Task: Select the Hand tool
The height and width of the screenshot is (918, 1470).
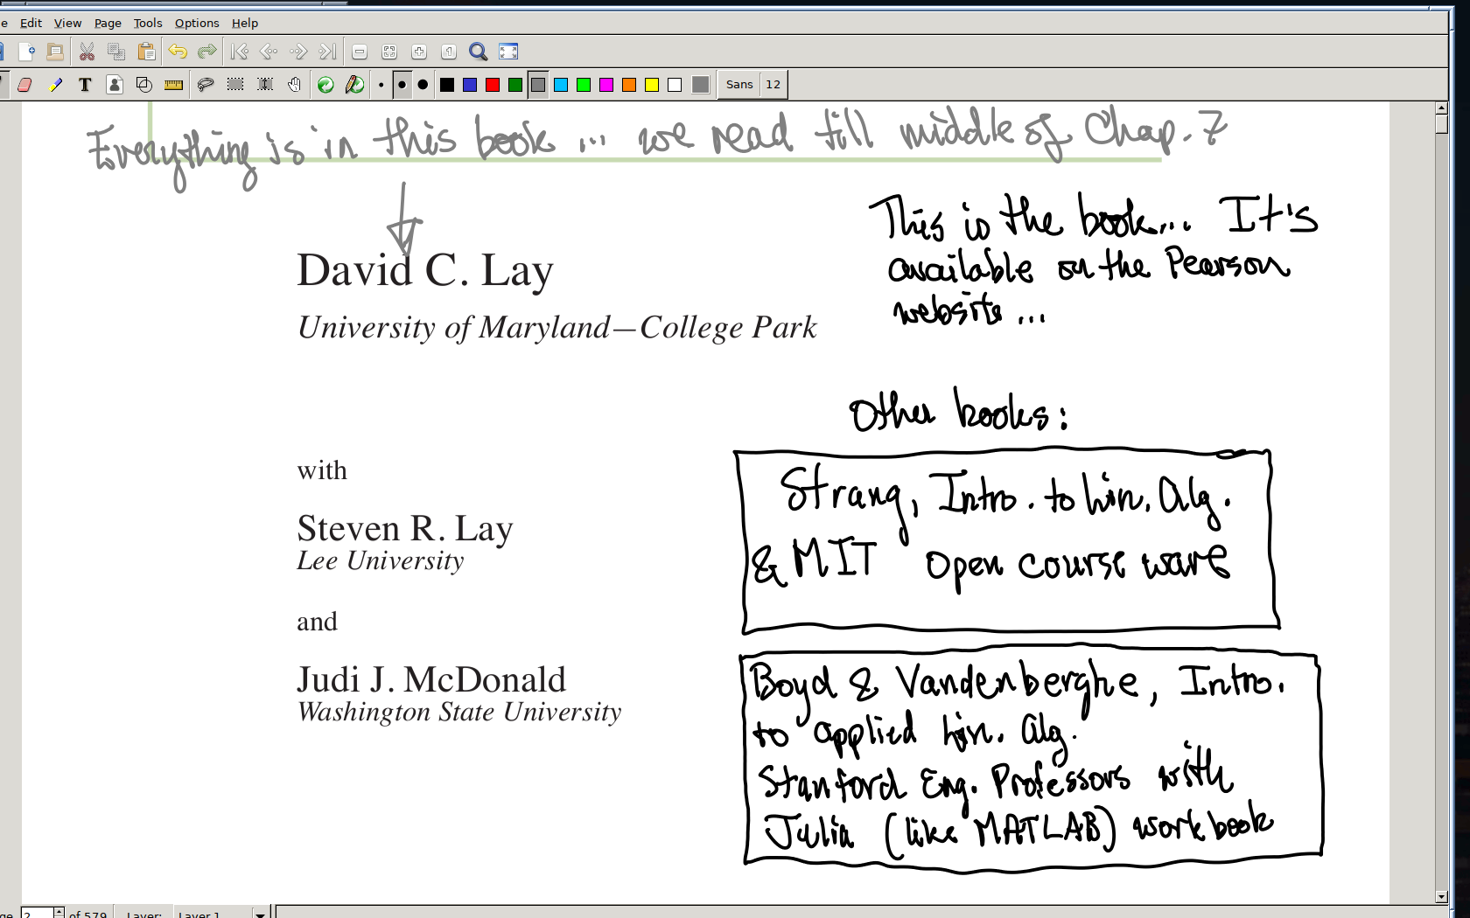Action: [295, 84]
